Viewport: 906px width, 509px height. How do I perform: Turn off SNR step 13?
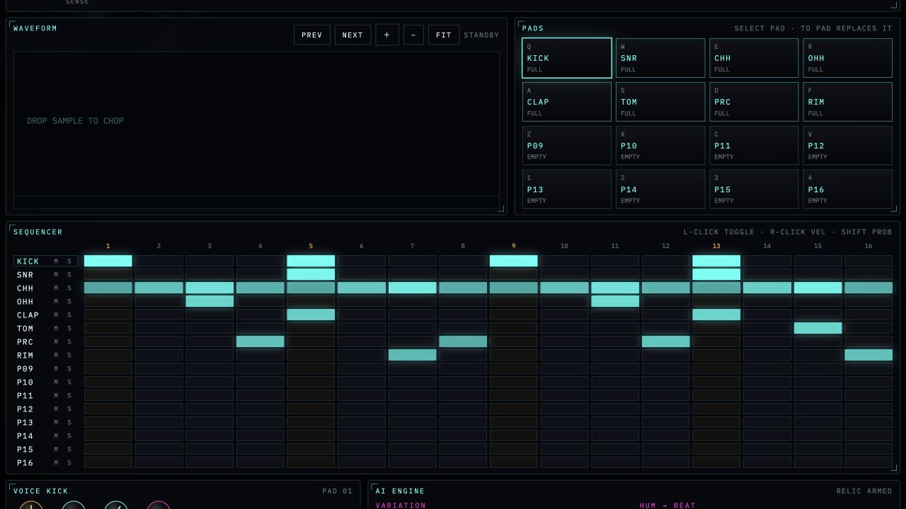pyautogui.click(x=716, y=274)
